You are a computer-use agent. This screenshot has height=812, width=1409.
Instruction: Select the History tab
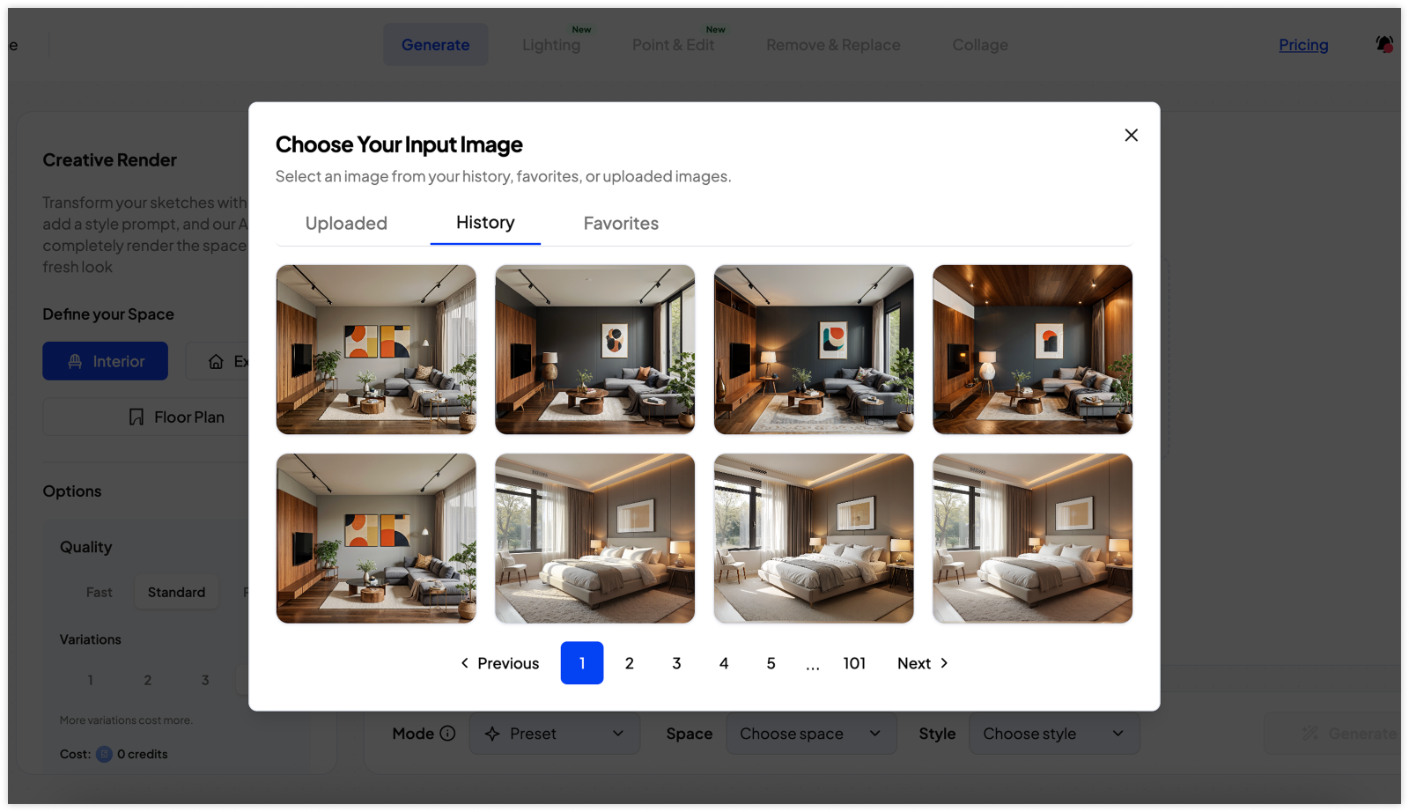485,223
